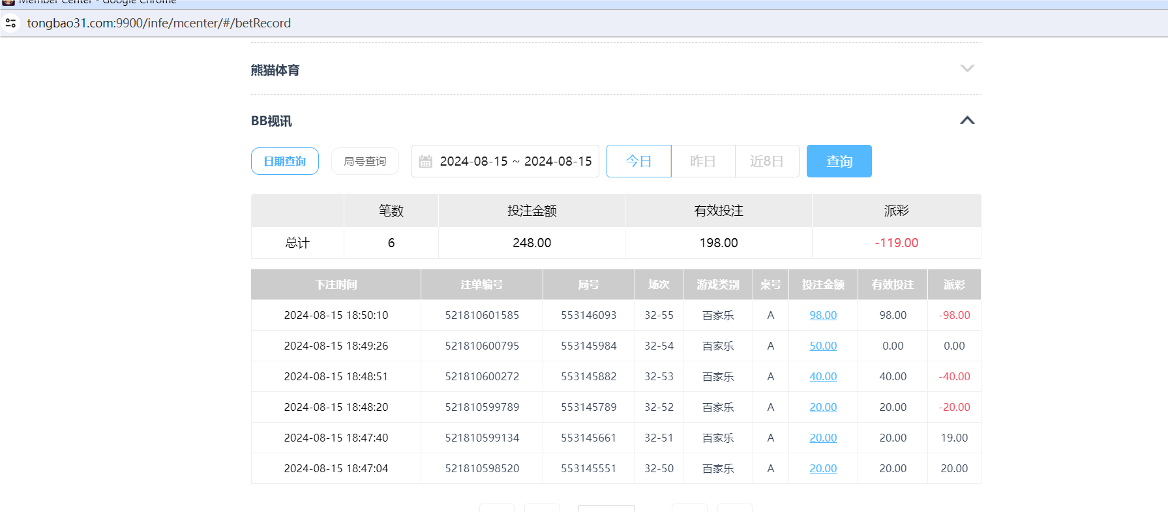Screen dimensions: 1168x512
Task: Click the browser URL address text
Action: coord(158,23)
